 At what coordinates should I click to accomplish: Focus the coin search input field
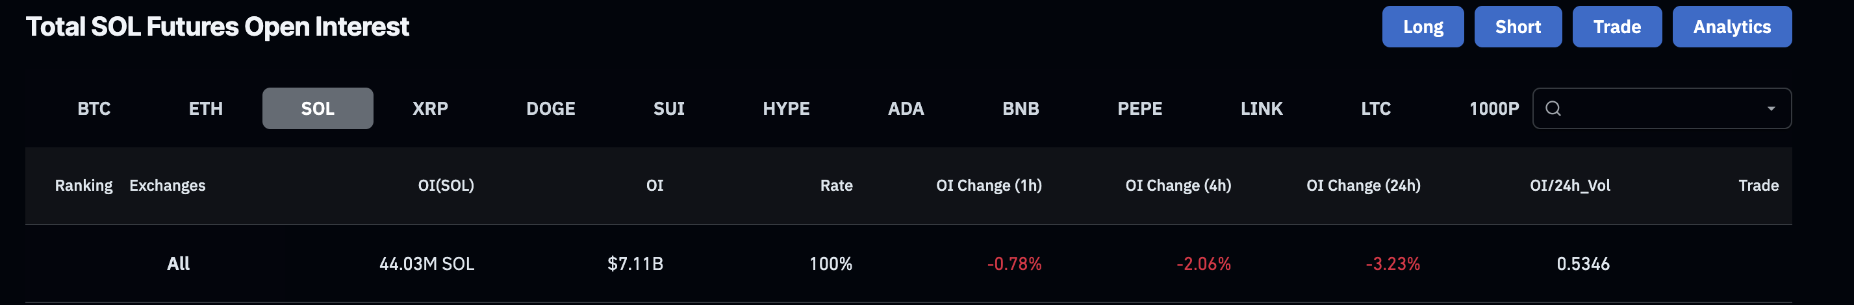click(x=1662, y=108)
